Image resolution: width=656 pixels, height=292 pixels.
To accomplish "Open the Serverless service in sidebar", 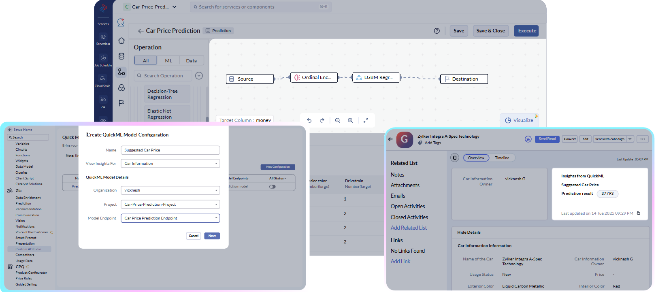I will [x=103, y=39].
